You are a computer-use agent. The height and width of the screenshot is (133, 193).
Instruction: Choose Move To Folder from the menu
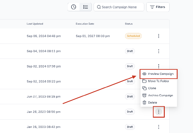click(x=158, y=81)
